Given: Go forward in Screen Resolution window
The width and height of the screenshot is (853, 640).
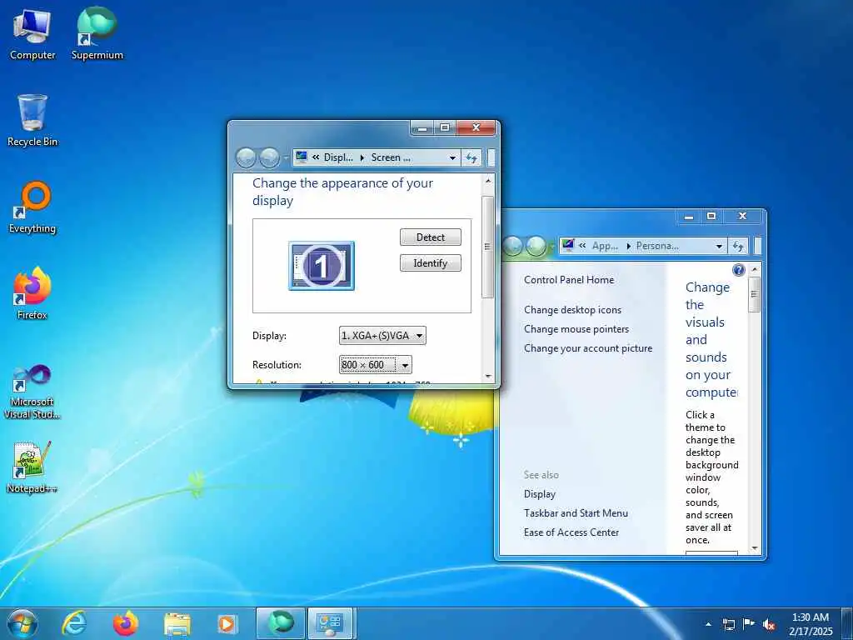Looking at the screenshot, I should pyautogui.click(x=269, y=157).
